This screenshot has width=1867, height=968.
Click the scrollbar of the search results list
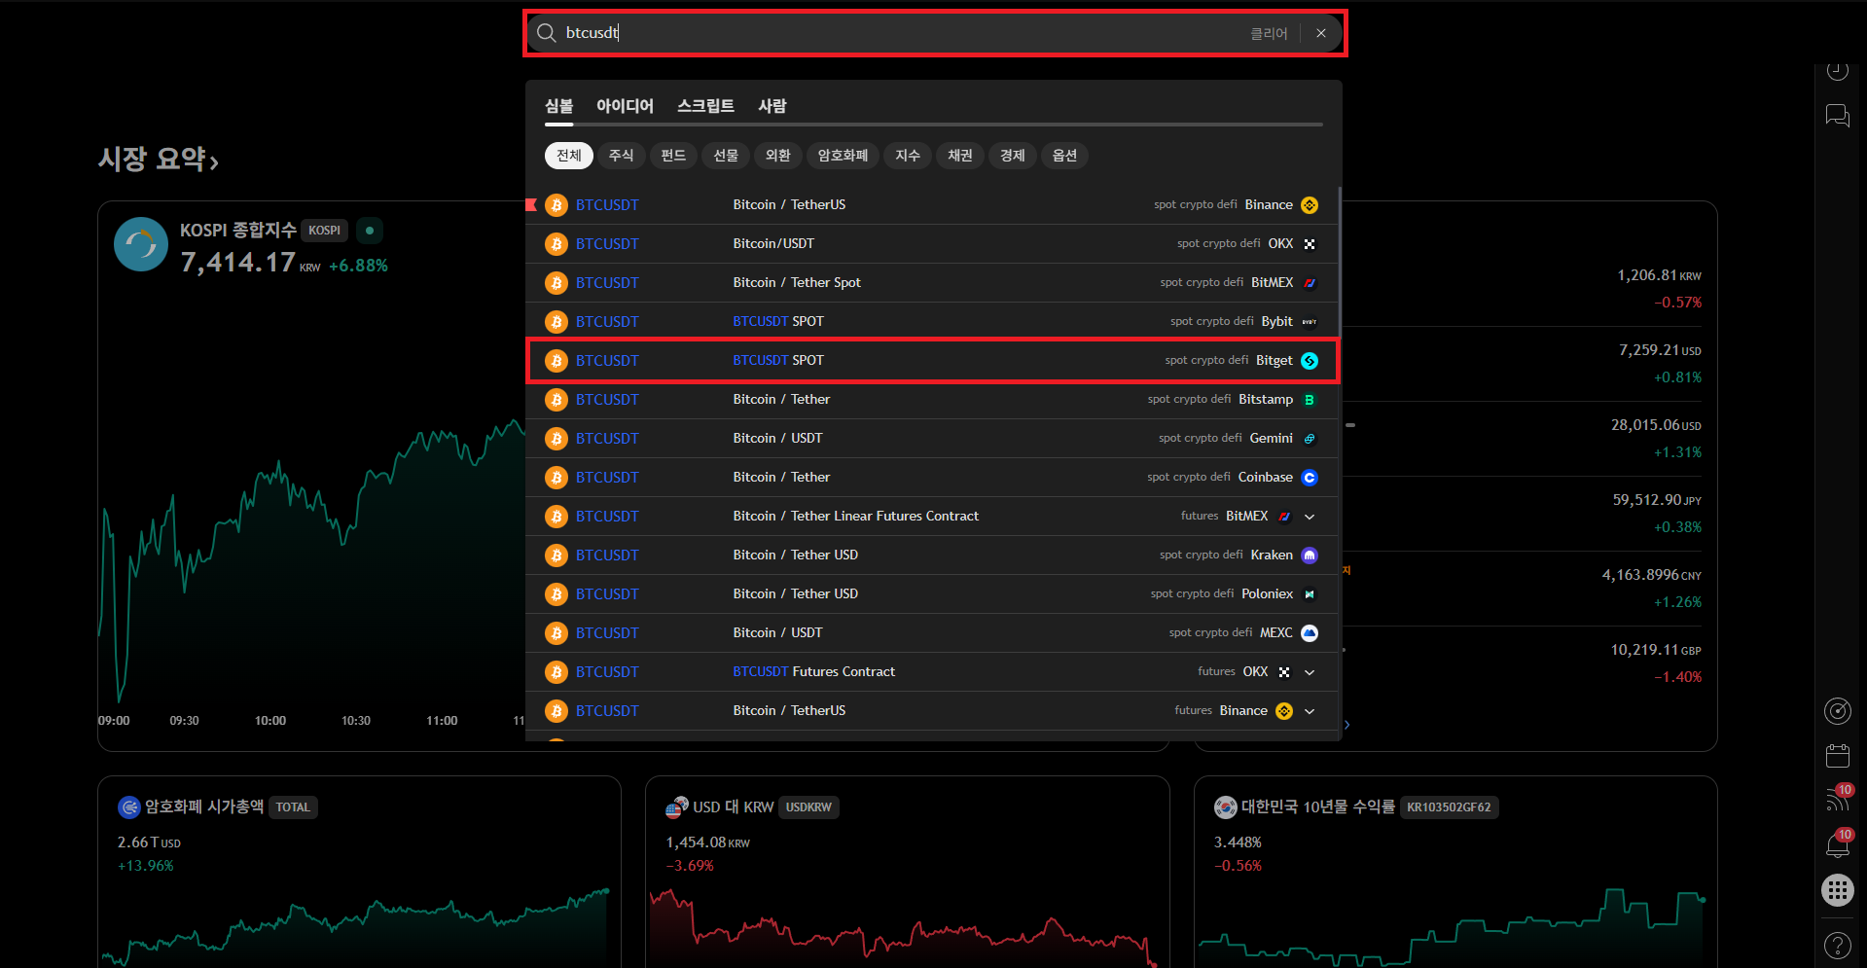[x=1340, y=263]
